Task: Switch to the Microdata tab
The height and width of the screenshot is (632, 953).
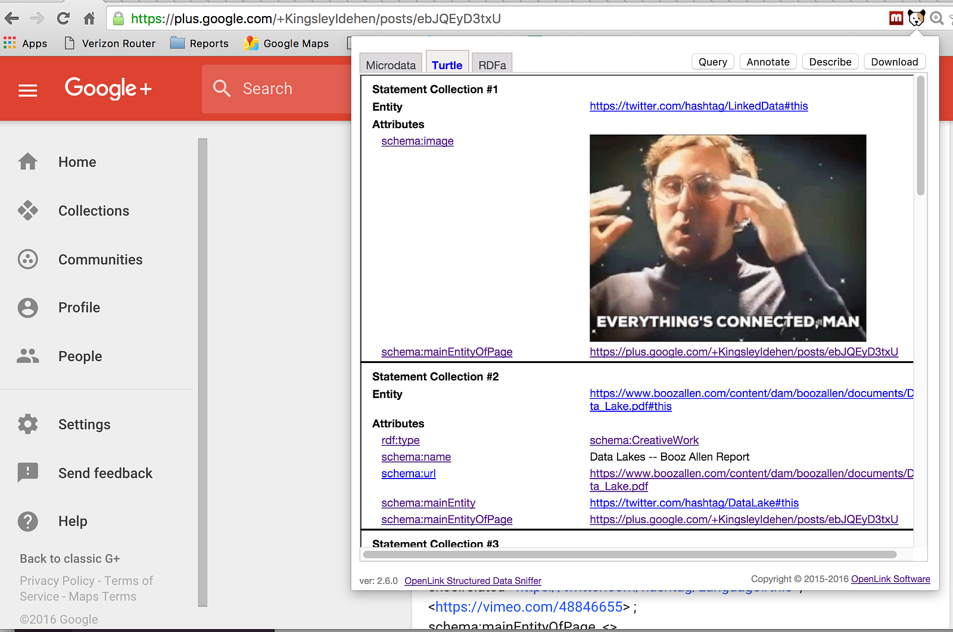Action: click(x=391, y=65)
